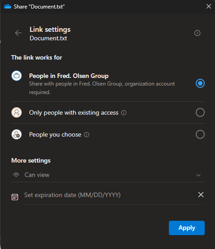Expand the Can view permission chevron
This screenshot has width=215, height=249.
198,175
